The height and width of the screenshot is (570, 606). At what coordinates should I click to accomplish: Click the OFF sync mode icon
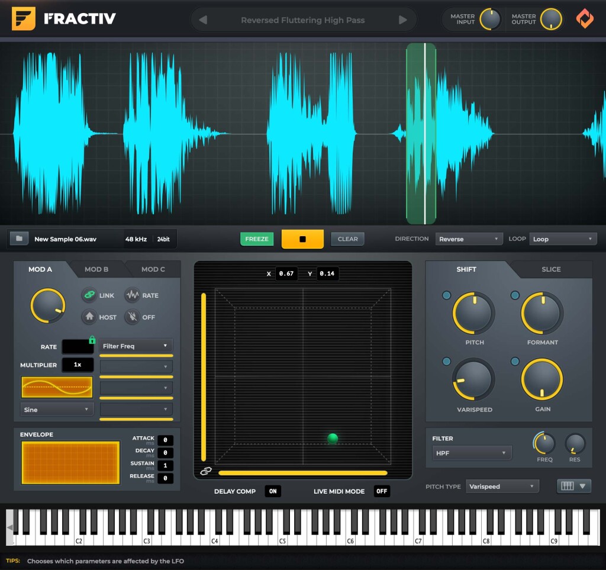coord(132,317)
